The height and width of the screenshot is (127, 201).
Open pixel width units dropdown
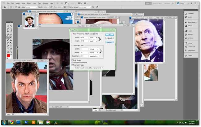pyautogui.click(x=93, y=37)
